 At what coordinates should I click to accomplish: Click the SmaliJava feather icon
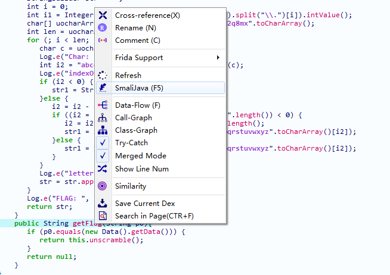tap(103, 88)
